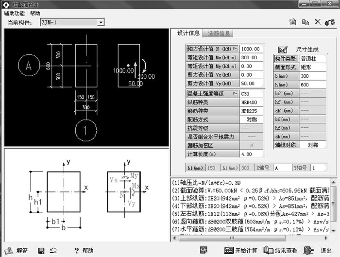Click the undo arrow icon at bottom
The image size is (340, 257).
[52, 250]
